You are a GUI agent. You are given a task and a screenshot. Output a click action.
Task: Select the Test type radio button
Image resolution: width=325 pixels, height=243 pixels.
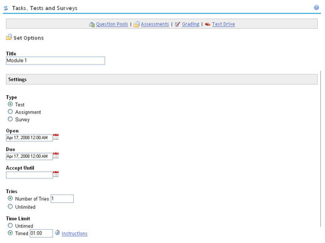(x=10, y=104)
